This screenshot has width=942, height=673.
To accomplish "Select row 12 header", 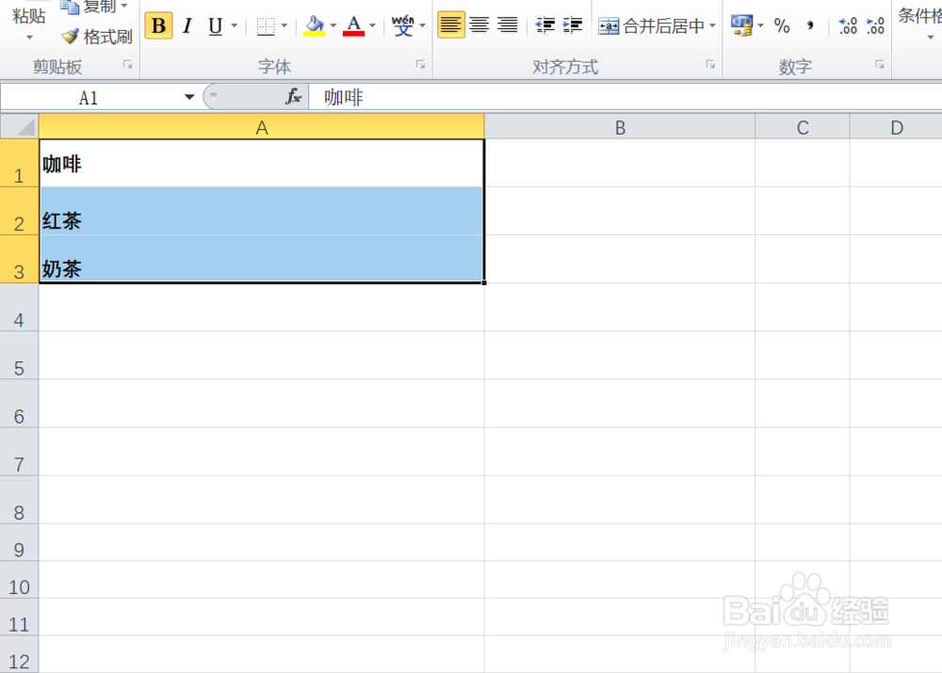I will pyautogui.click(x=19, y=654).
